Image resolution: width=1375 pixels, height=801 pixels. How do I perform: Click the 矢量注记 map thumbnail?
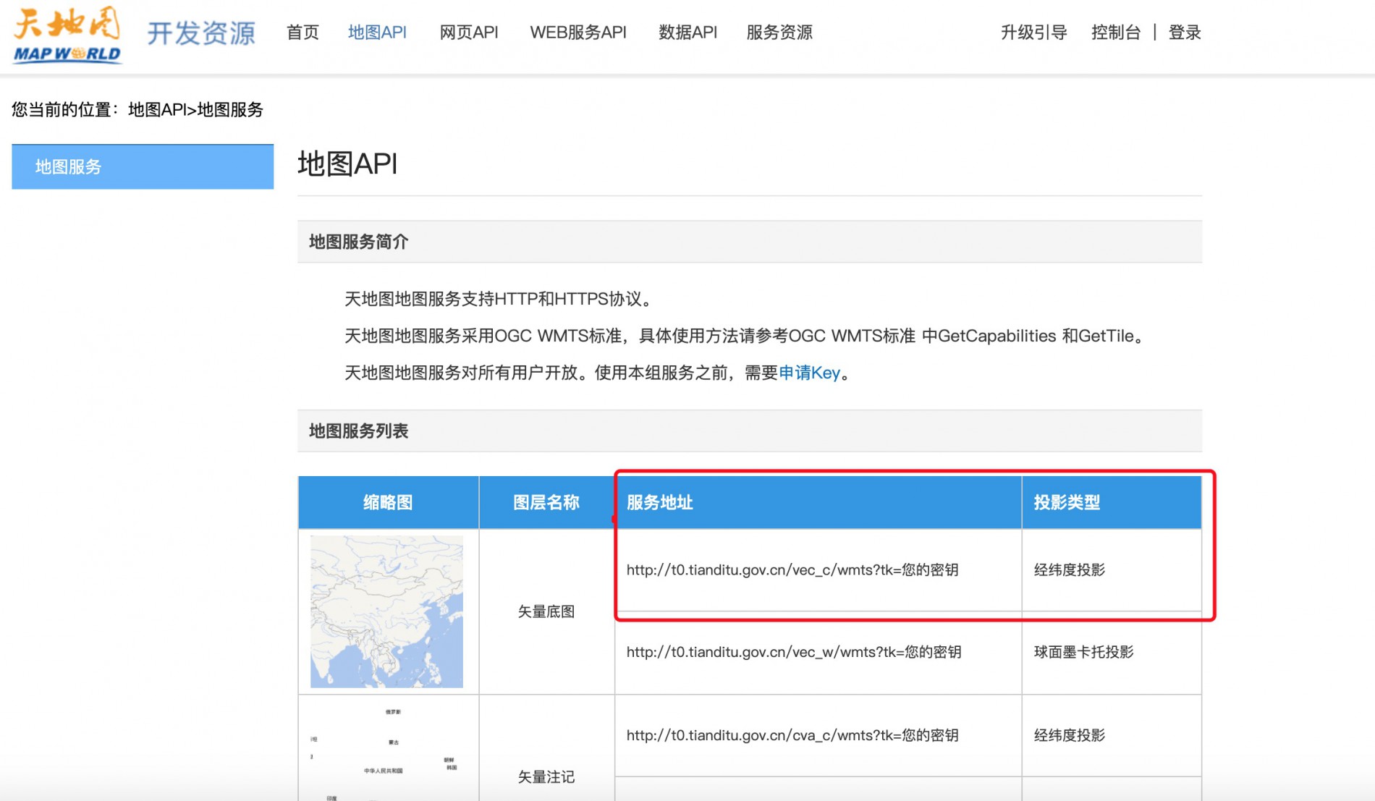386,753
